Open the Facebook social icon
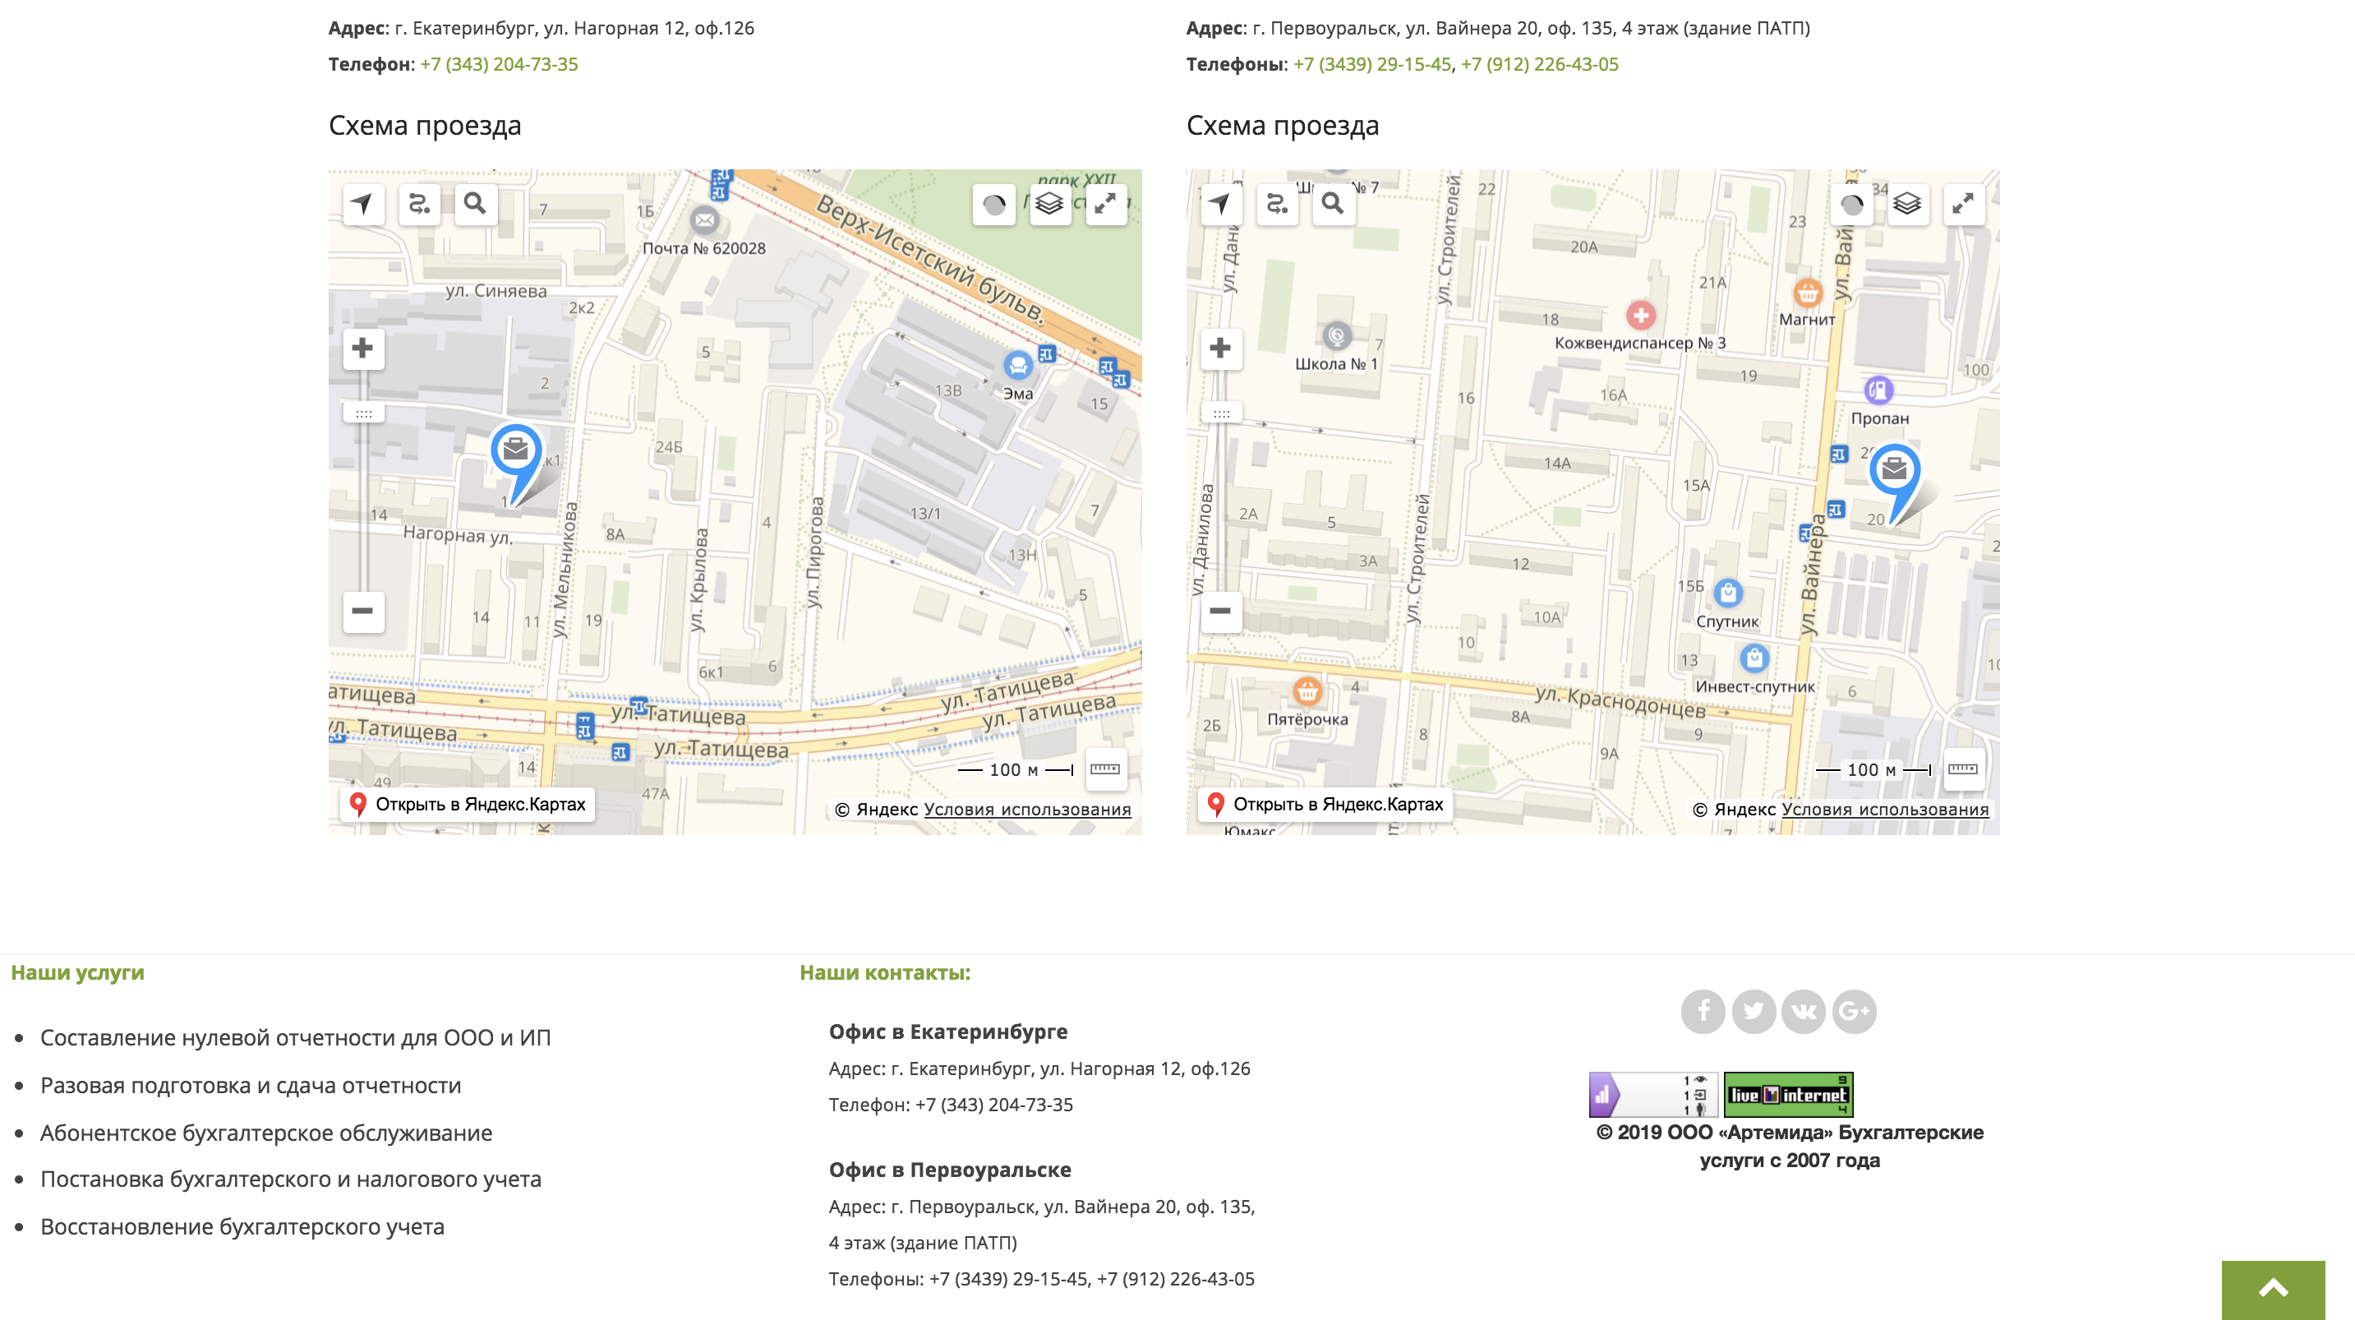The width and height of the screenshot is (2355, 1320). pos(1703,1011)
